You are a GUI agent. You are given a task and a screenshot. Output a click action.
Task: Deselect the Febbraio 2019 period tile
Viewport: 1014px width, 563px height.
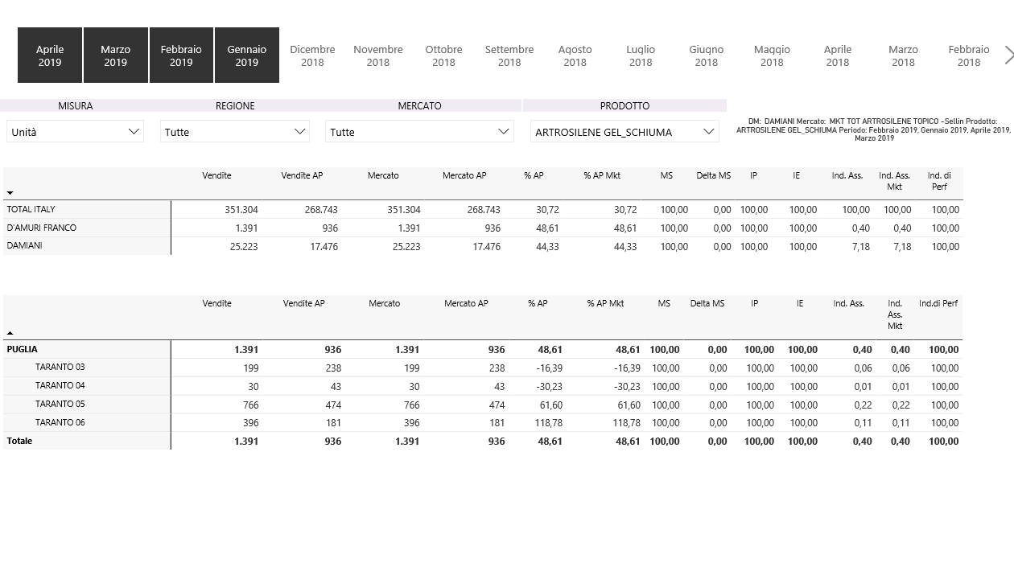click(x=181, y=55)
